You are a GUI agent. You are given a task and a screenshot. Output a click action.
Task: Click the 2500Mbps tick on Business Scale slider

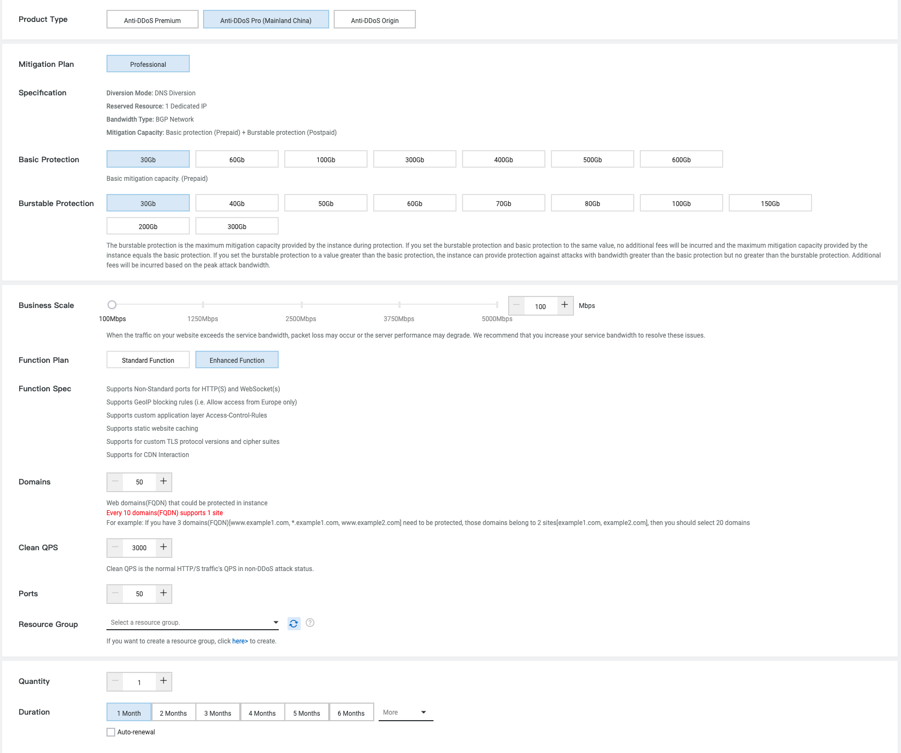(x=302, y=305)
